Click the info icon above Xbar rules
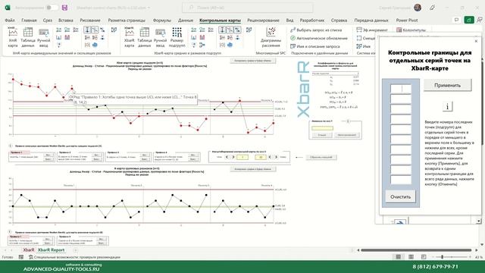The height and width of the screenshot is (273, 485). 10,146
